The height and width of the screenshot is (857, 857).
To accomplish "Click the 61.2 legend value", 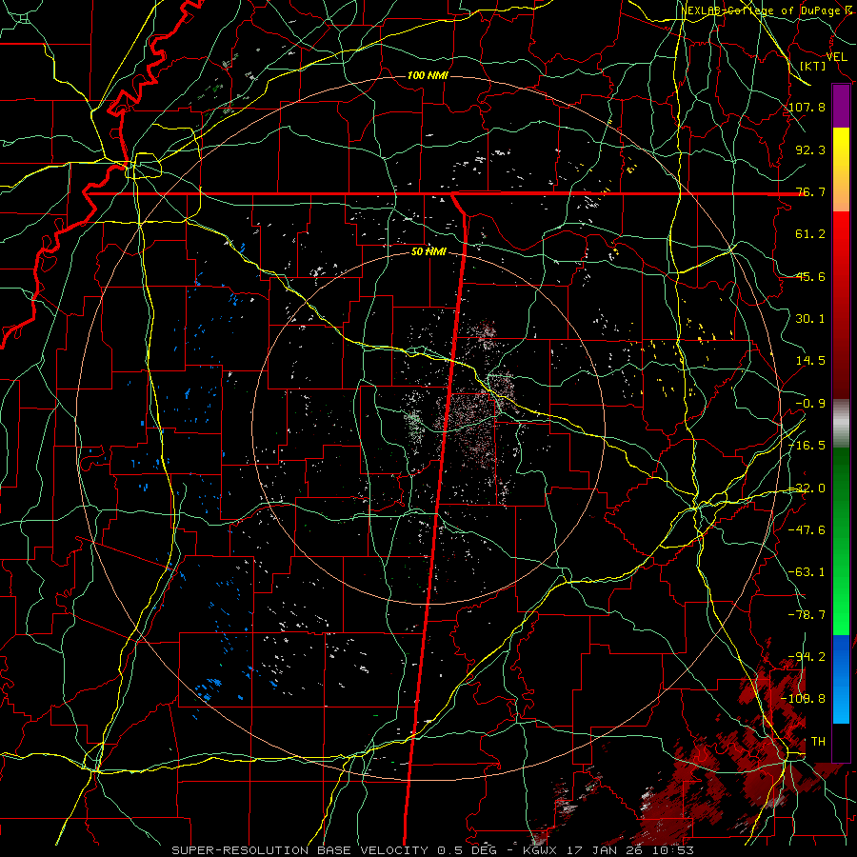I will click(x=810, y=234).
